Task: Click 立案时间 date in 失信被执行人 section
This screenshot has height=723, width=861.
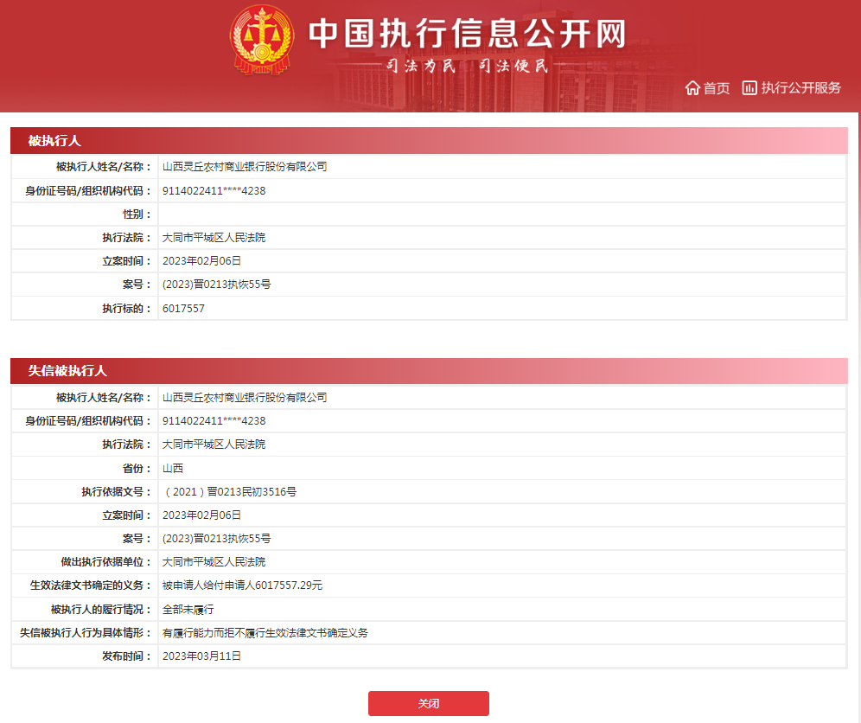Action: pos(201,515)
